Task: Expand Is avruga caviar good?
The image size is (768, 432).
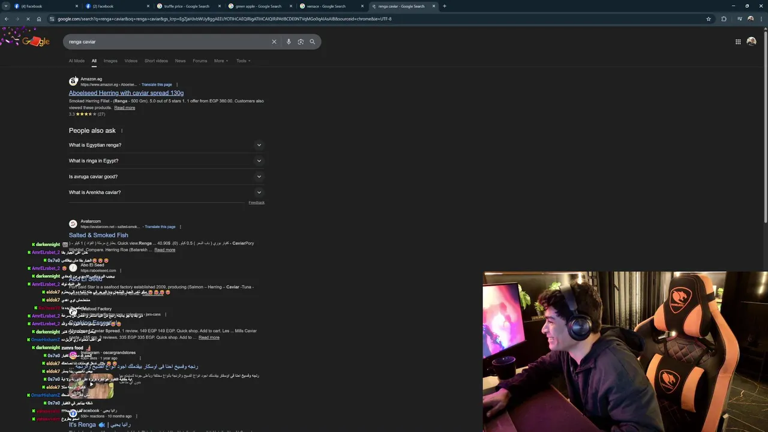Action: point(166,176)
